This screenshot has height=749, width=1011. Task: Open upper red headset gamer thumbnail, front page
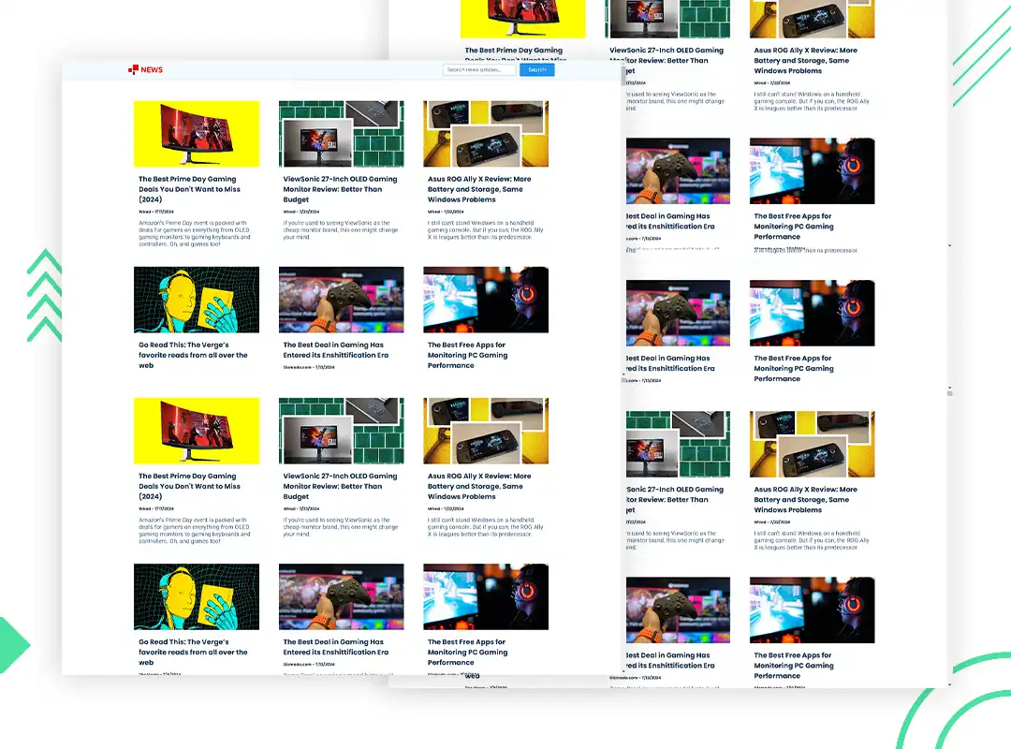pyautogui.click(x=486, y=300)
